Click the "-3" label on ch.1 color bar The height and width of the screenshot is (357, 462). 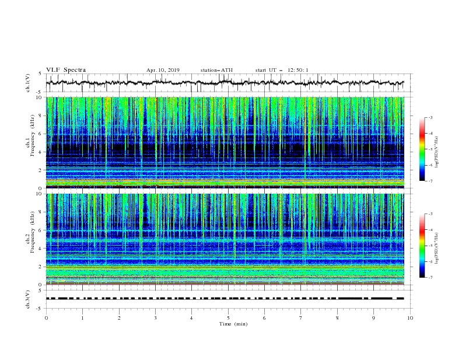[430, 117]
